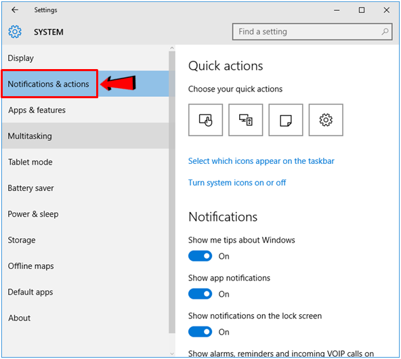The height and width of the screenshot is (359, 401).
Task: Select the Note quick action tile
Action: click(286, 120)
